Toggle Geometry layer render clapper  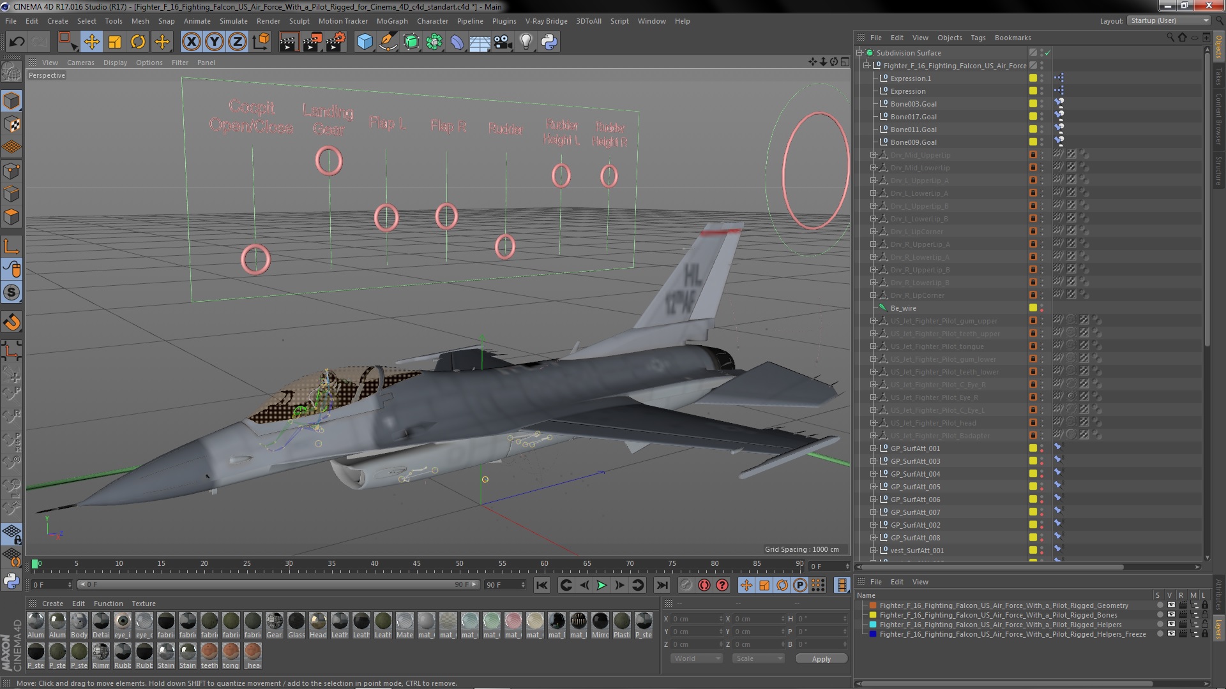1183,605
